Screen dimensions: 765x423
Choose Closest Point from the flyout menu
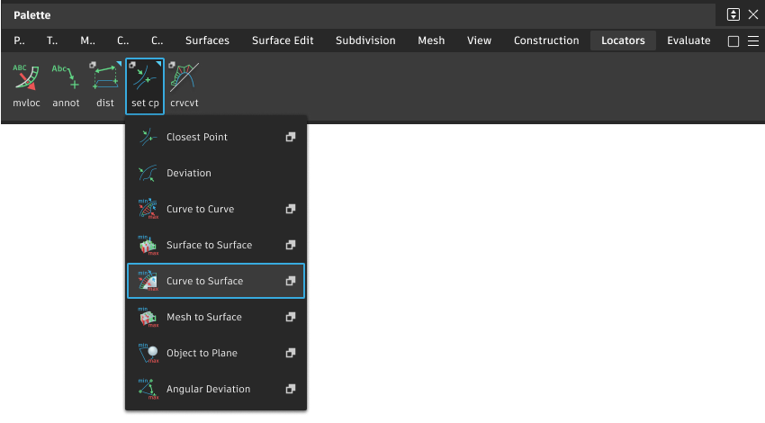(x=197, y=137)
